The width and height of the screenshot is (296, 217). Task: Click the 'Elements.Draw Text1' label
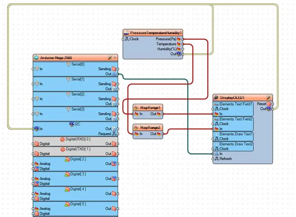click(236, 134)
